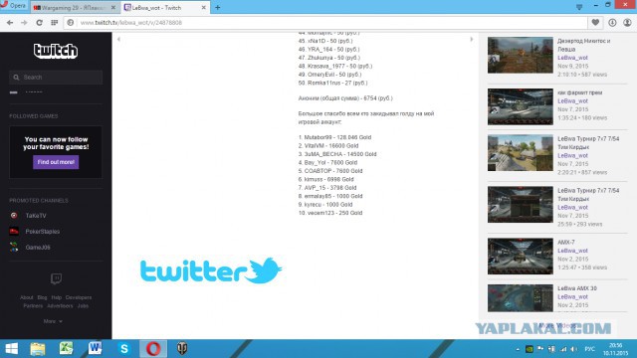Screen dimensions: 637x358
Task: Open the TaKeTV promoted channel
Action: click(36, 216)
